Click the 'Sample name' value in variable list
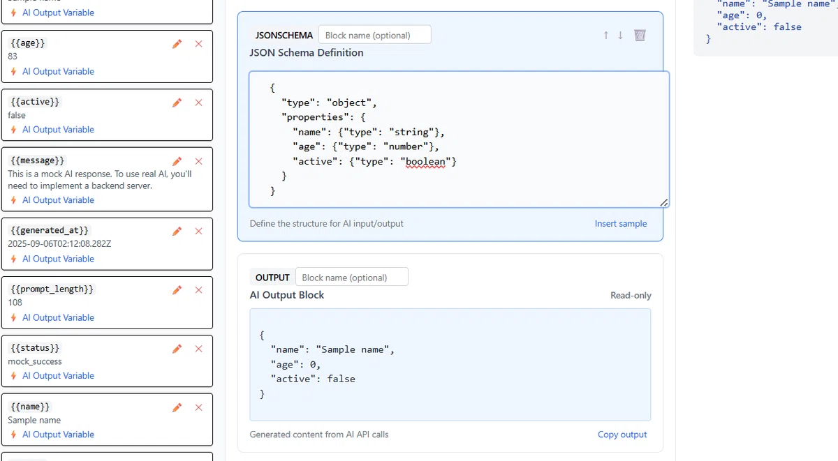The image size is (838, 461). coord(34,420)
